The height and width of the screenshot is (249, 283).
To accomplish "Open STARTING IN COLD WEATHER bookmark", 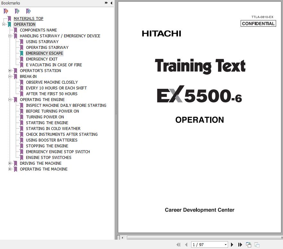I will (x=53, y=128).
